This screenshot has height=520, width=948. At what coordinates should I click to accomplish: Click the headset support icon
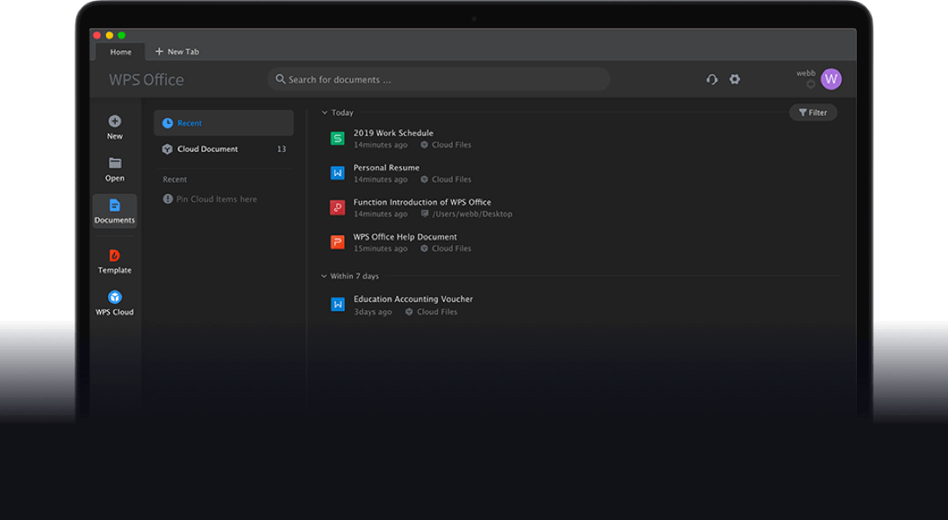(x=712, y=79)
